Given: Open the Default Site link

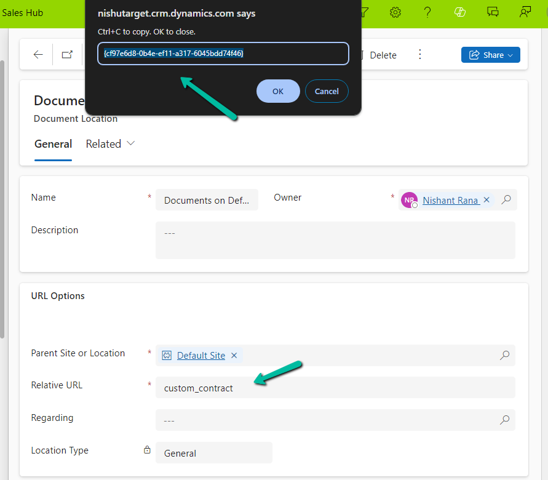Looking at the screenshot, I should click(x=201, y=355).
